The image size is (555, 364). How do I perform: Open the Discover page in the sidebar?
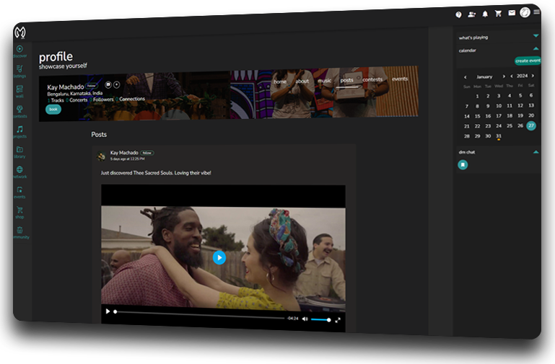point(19,49)
